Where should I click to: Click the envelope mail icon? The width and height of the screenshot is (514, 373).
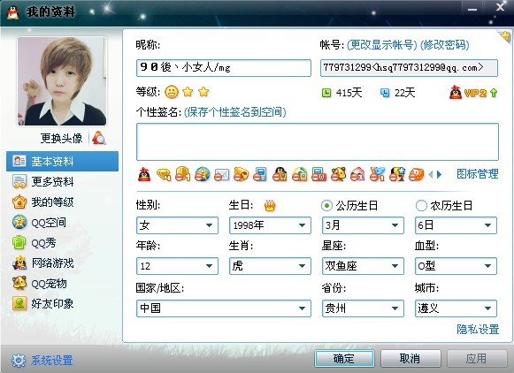pos(221,174)
